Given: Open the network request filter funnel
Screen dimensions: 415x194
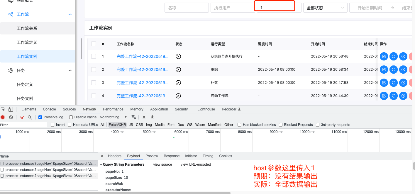Looking at the screenshot, I should tap(21, 117).
